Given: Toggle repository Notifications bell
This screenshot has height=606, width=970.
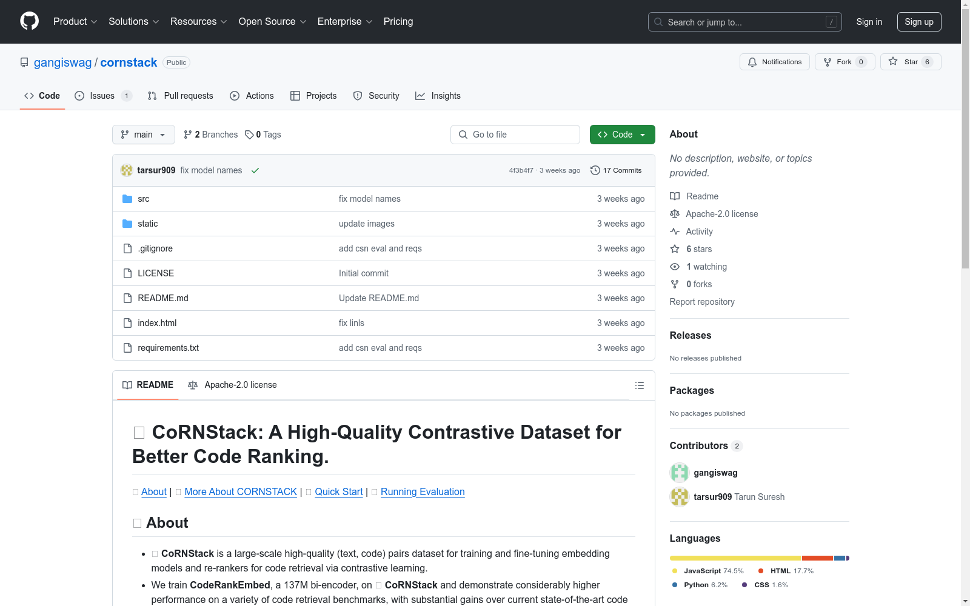Looking at the screenshot, I should pyautogui.click(x=774, y=62).
